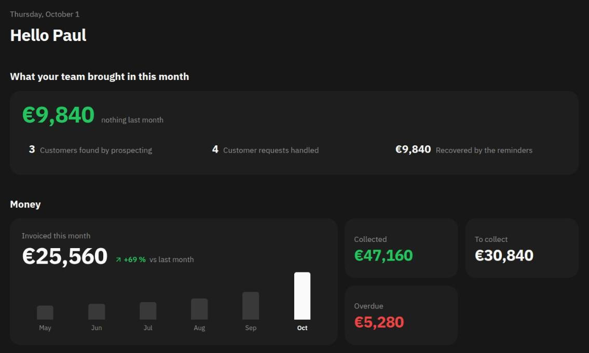Select the Oct bar in chart
This screenshot has height=353, width=589.
pos(302,296)
